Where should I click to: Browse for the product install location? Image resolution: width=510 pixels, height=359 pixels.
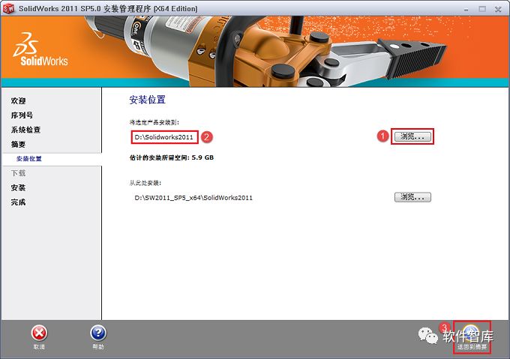coord(412,136)
